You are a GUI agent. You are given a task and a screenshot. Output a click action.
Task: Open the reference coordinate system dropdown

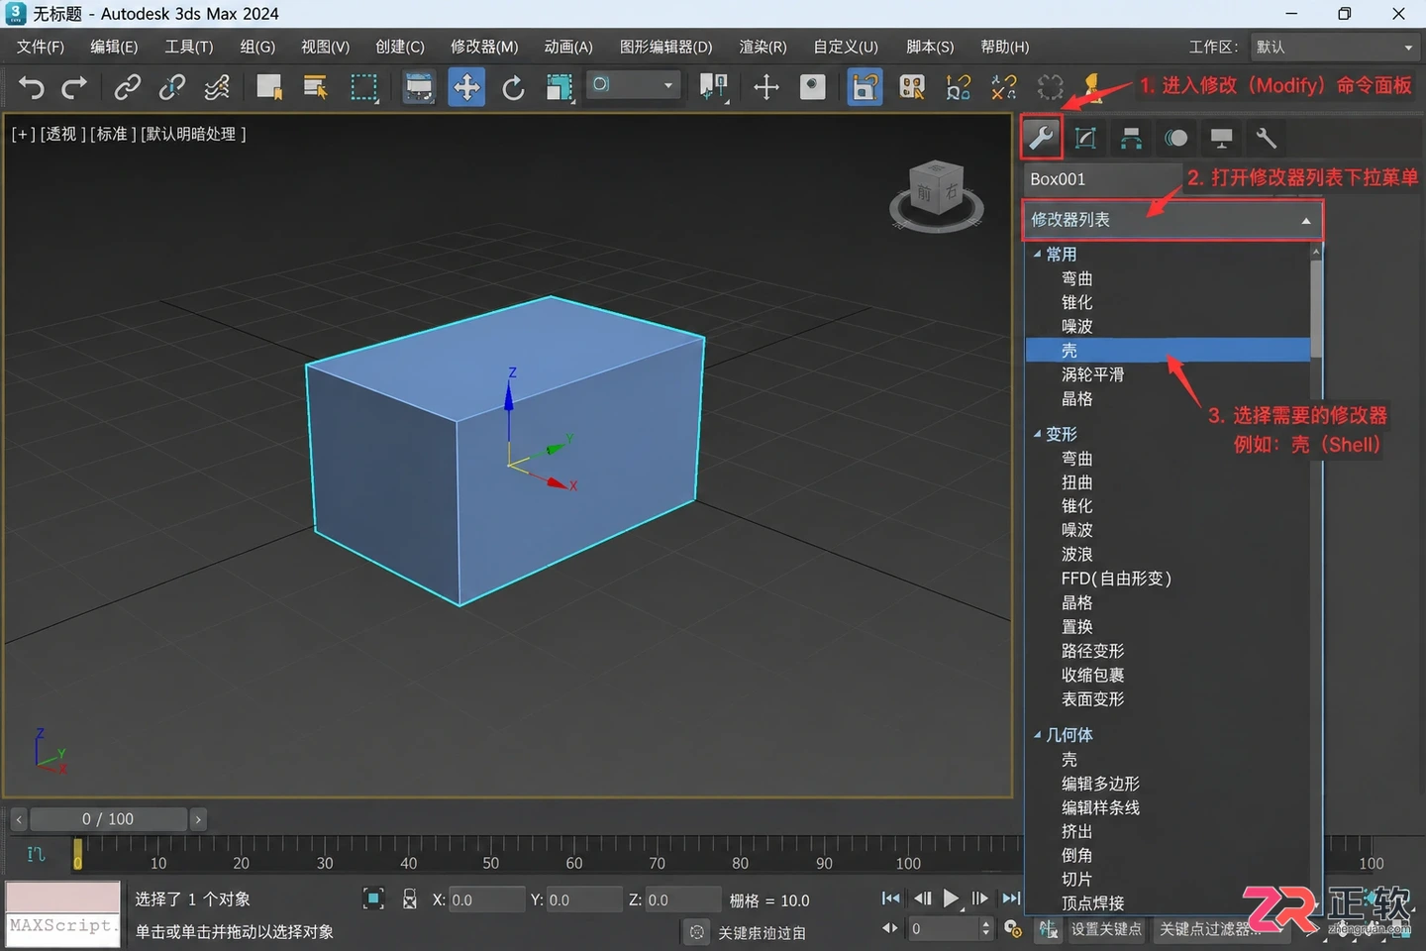pos(633,85)
